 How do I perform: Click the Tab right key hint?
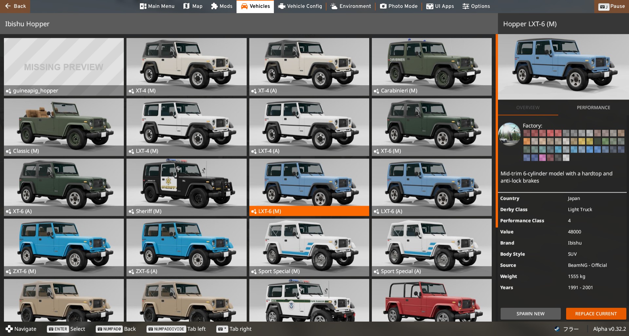click(x=234, y=329)
